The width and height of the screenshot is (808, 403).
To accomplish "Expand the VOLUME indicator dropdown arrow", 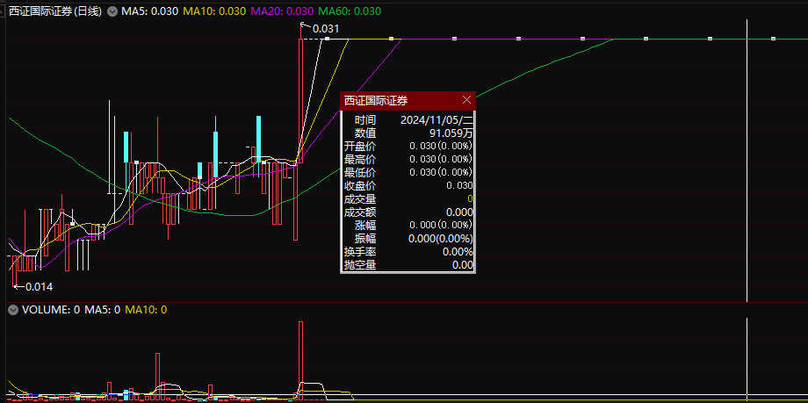I will [13, 310].
